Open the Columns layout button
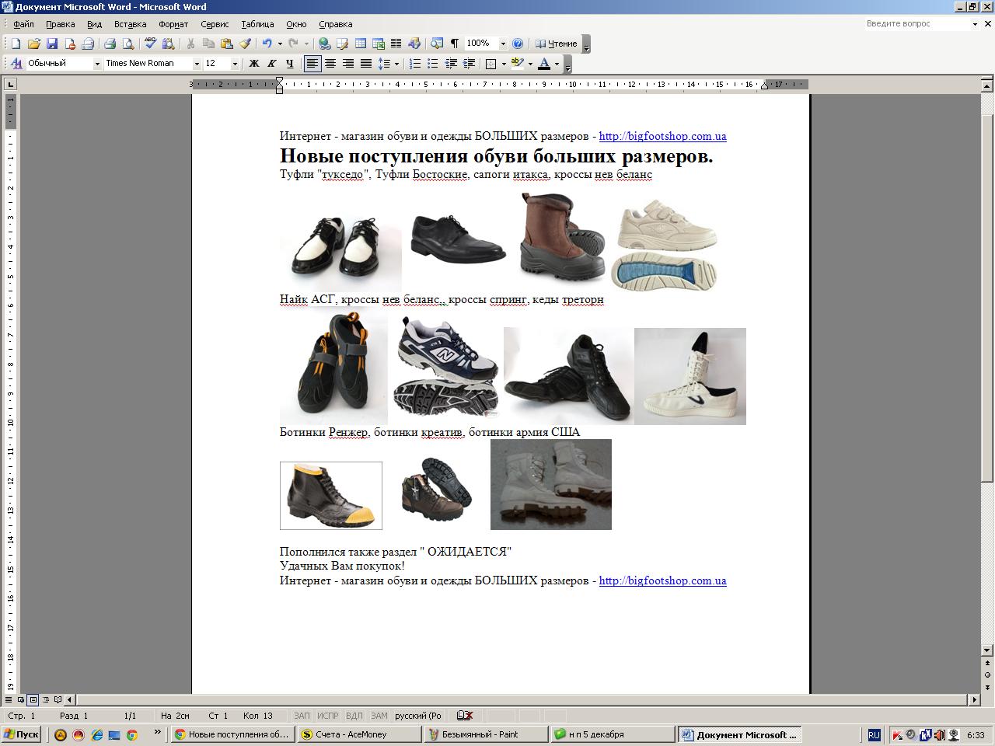The height and width of the screenshot is (746, 995). pyautogui.click(x=396, y=44)
